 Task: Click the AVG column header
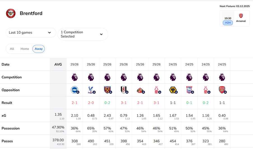(x=58, y=64)
